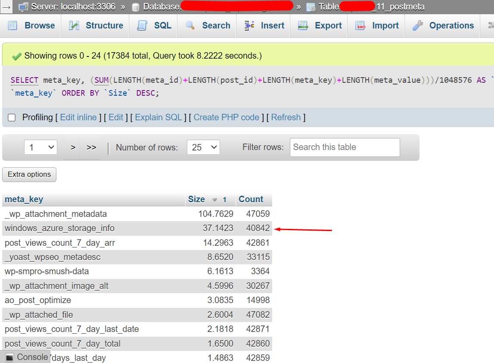
Task: Click the Insert tab icon
Action: coord(249,25)
